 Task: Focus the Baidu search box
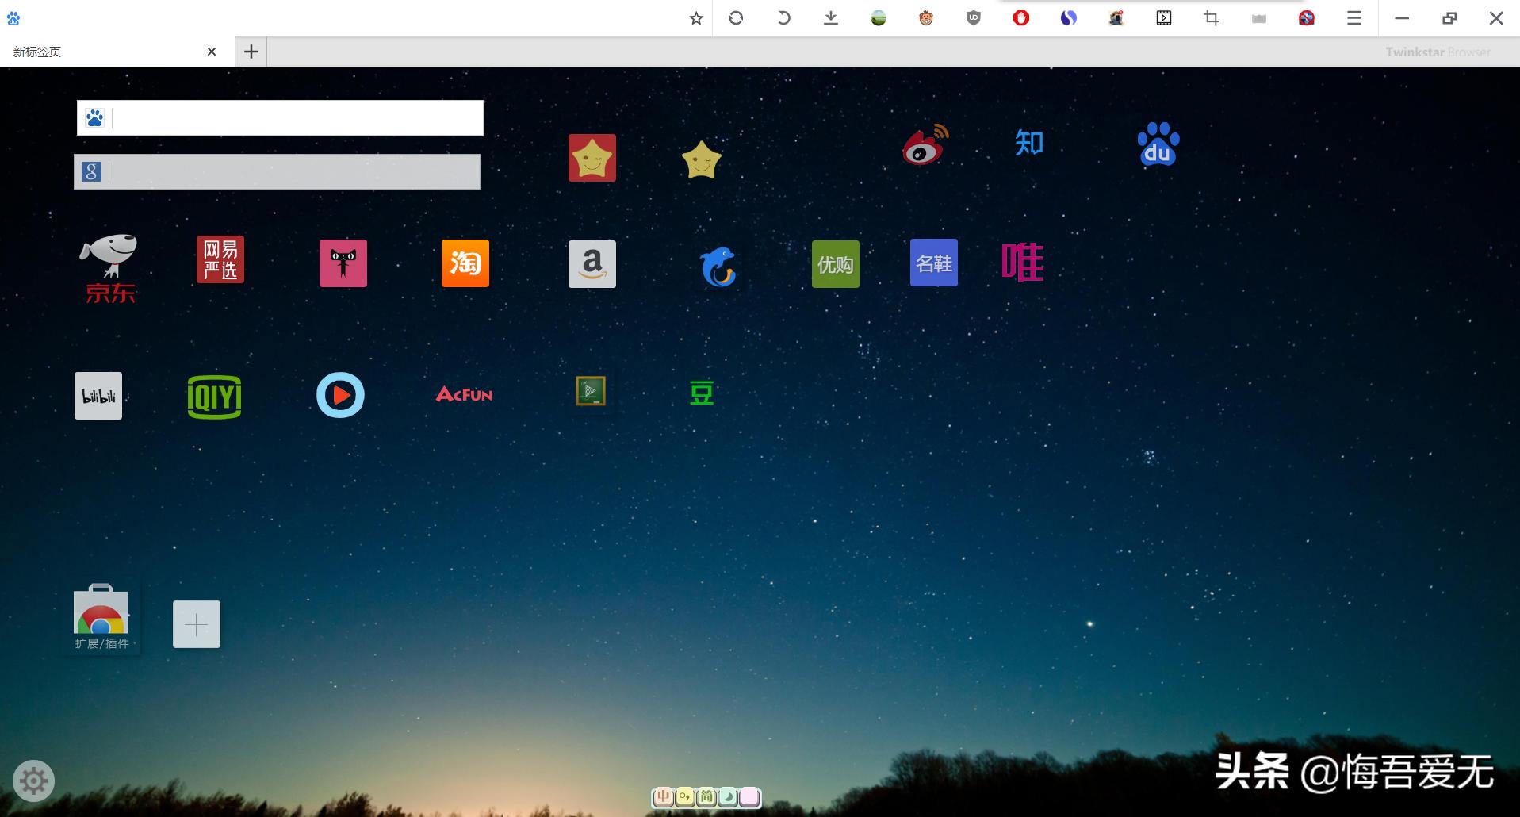coord(280,118)
